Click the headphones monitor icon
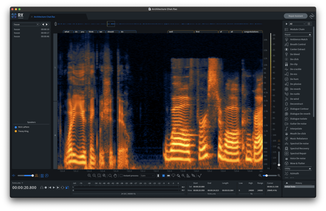326x211 pixels. (42, 188)
